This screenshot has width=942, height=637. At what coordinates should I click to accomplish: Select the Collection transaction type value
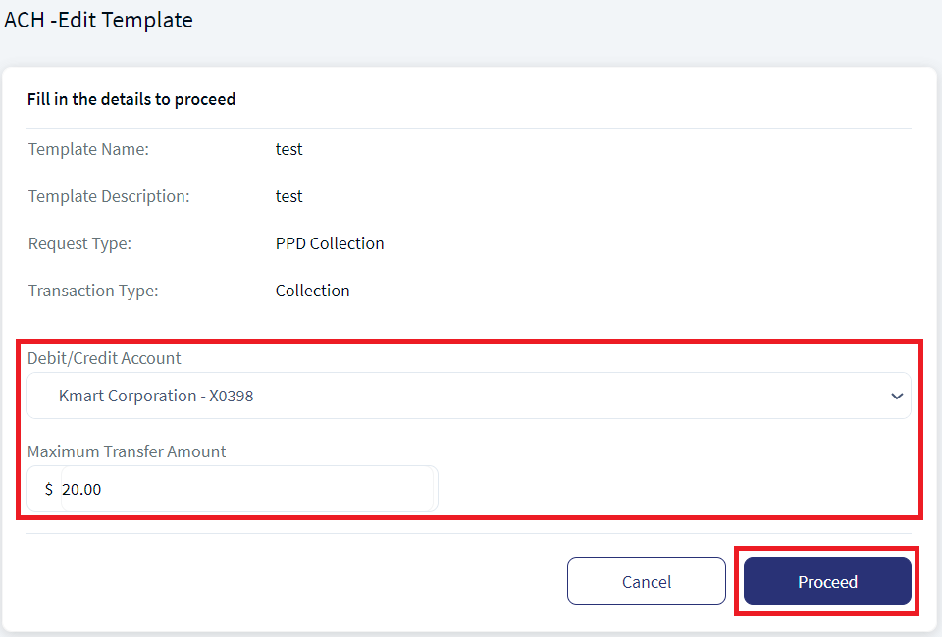point(312,291)
